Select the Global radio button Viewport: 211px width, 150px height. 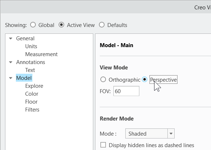pos(33,25)
